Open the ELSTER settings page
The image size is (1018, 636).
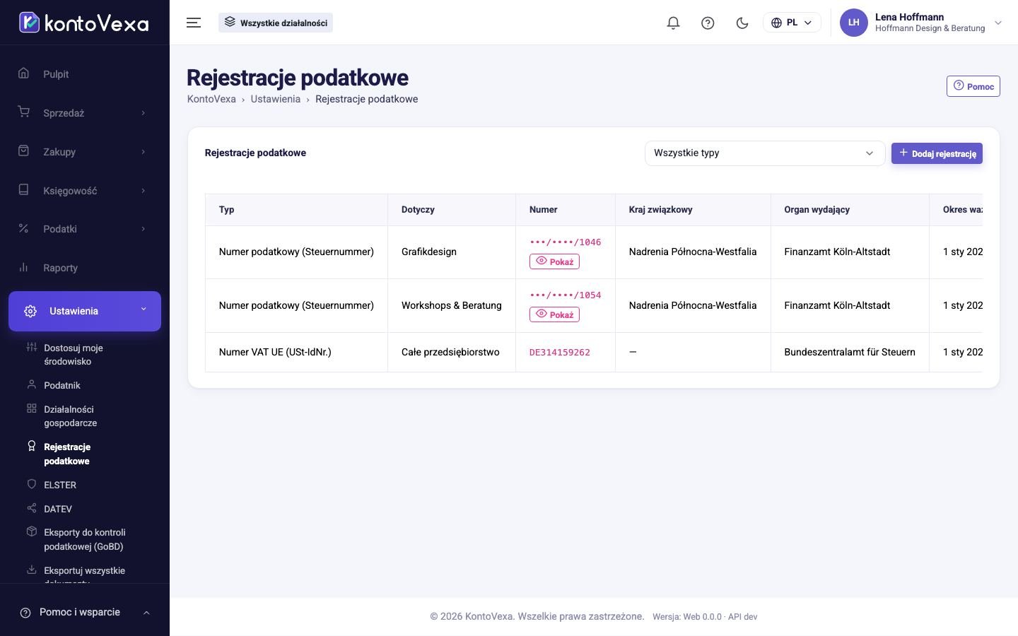pos(60,485)
